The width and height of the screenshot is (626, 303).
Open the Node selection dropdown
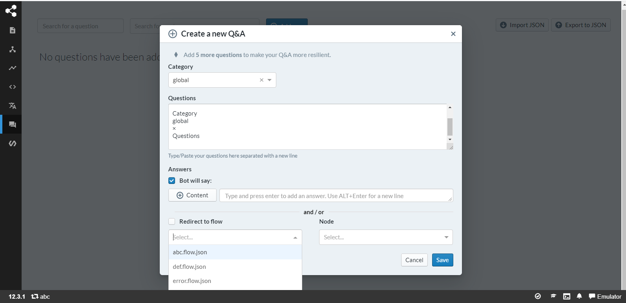click(x=446, y=237)
